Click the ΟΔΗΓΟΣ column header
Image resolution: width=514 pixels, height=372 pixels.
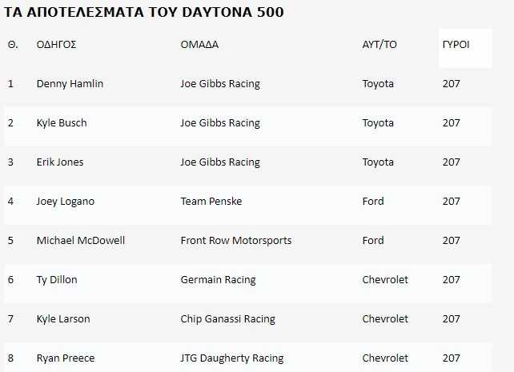coord(56,45)
